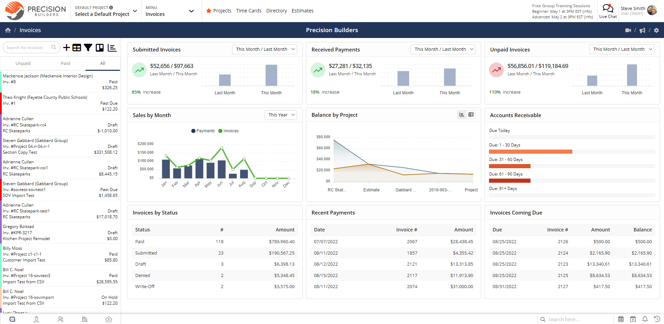Toggle Balance by Project chart view
The width and height of the screenshot is (664, 324).
click(x=461, y=114)
